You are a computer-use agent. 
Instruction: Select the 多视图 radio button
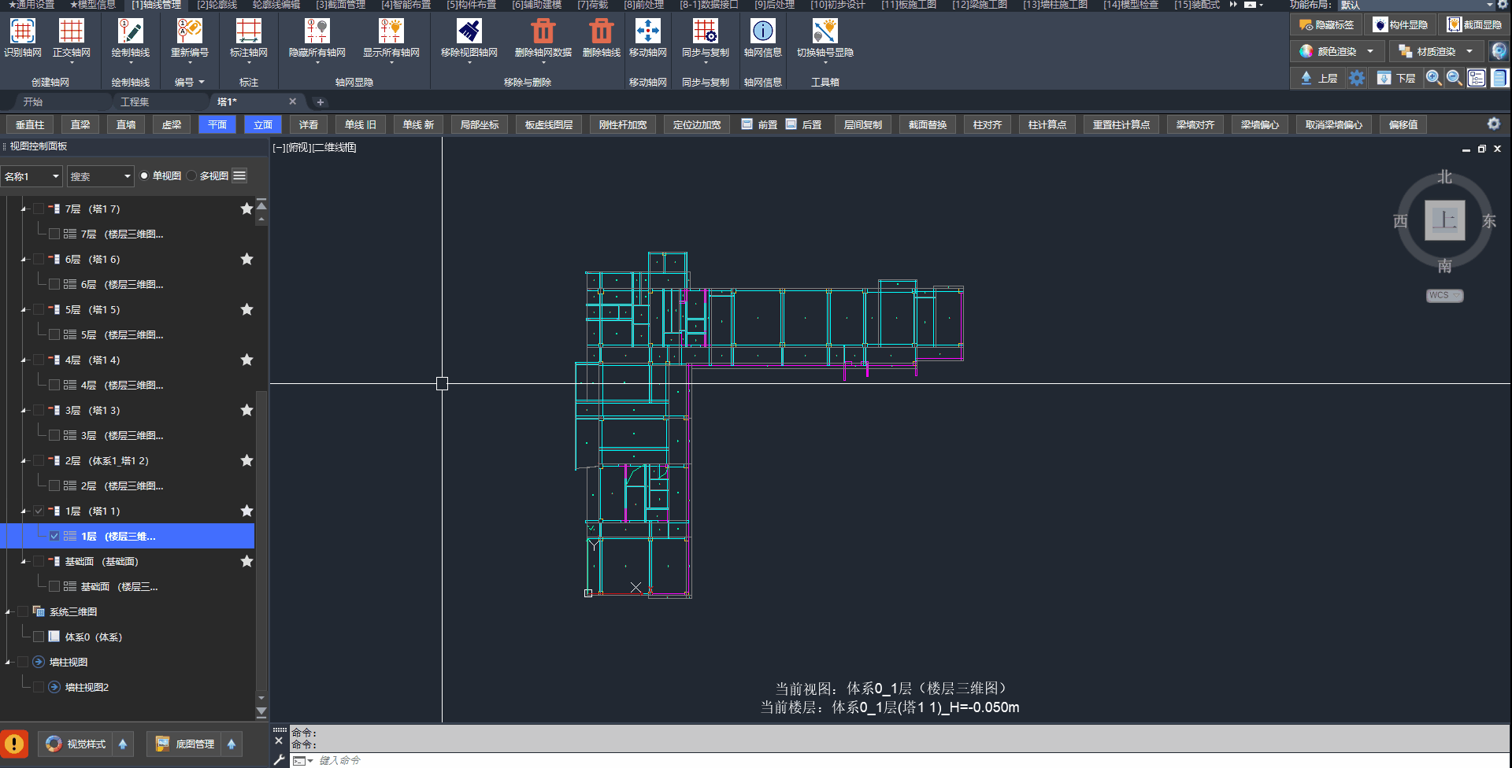192,175
